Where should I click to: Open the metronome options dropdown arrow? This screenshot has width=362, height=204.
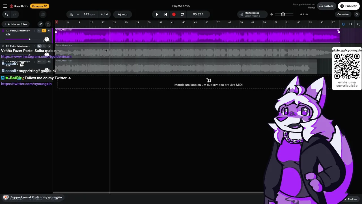[77, 14]
